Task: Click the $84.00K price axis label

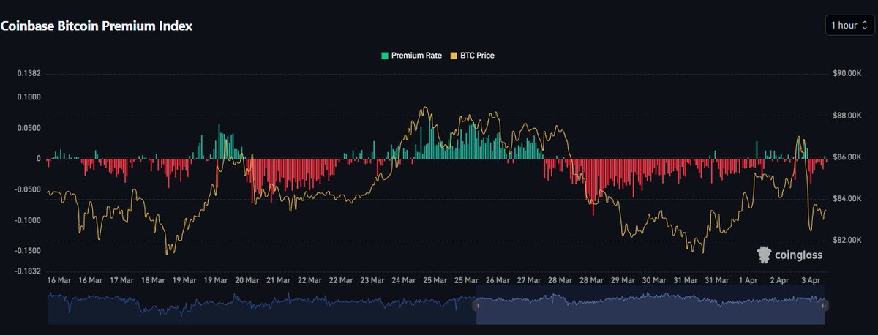Action: [849, 199]
